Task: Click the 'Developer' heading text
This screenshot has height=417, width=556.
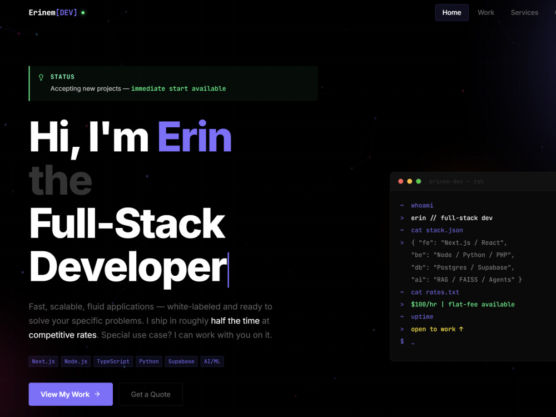Action: [x=128, y=269]
